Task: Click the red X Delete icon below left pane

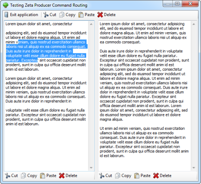Action: click(62, 175)
